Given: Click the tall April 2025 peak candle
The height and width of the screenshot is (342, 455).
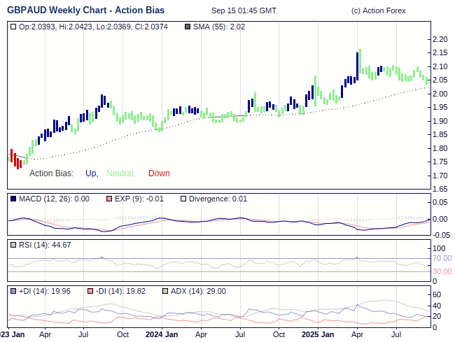Looking at the screenshot, I should [x=359, y=64].
